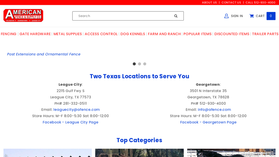The width and height of the screenshot is (279, 157).
Task: Email leaguecity@afence.com
Action: pos(76,110)
